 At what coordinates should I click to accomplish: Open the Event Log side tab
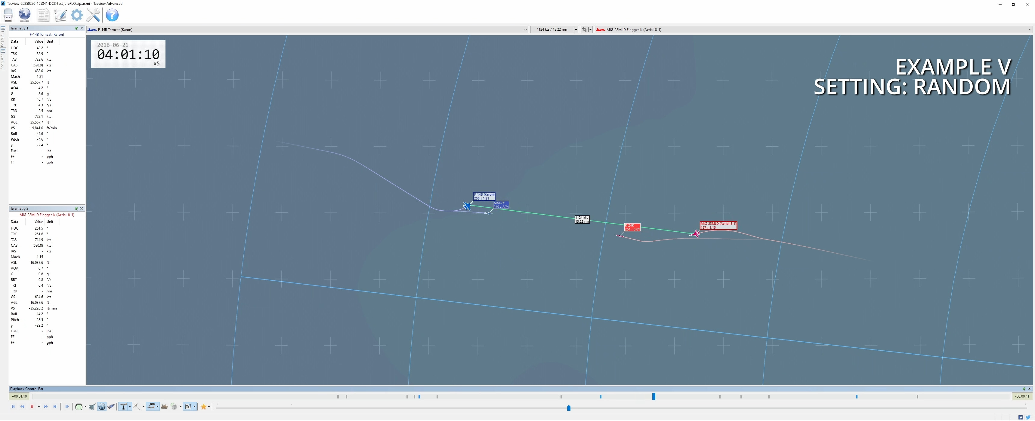3,59
